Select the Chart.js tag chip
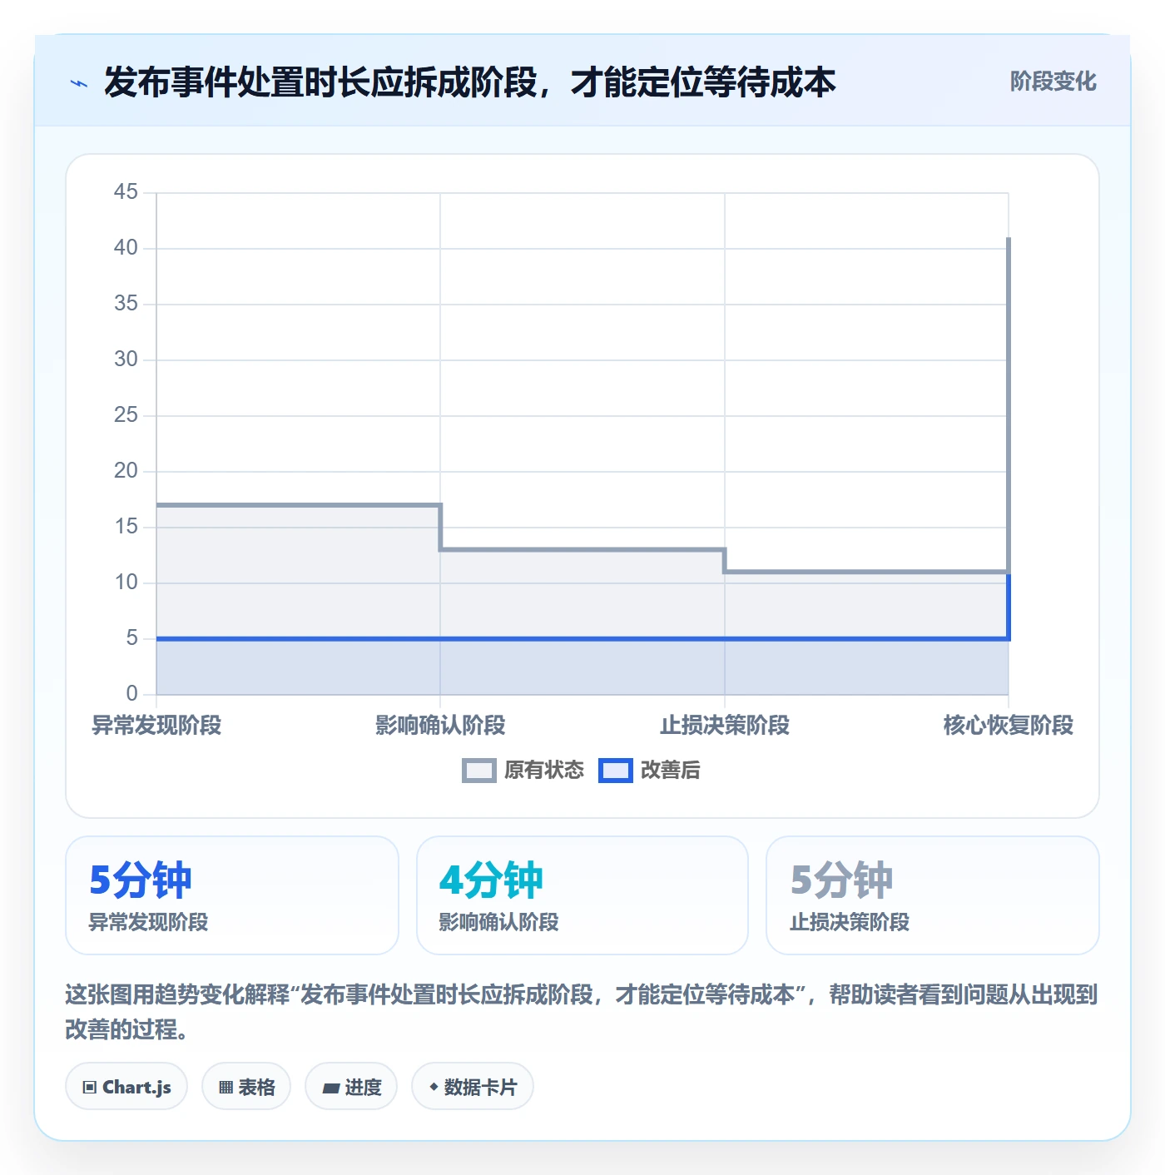 click(x=126, y=1086)
